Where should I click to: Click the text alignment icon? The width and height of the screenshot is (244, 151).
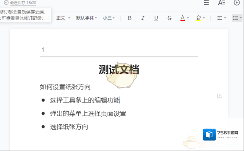[220, 18]
